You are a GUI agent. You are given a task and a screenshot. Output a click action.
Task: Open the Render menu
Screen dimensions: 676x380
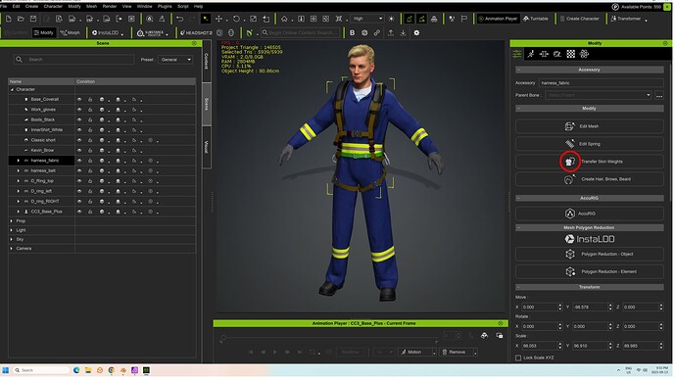point(110,7)
